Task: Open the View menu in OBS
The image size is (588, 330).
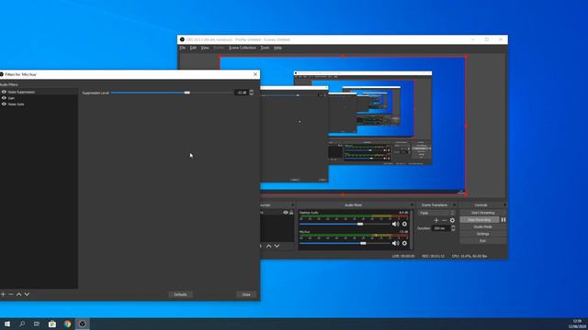Action: (x=205, y=48)
